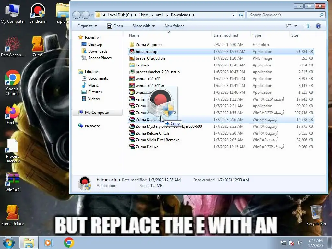Expand arrow after Users in breadcrumb
The image size is (332, 249).
(x=152, y=15)
